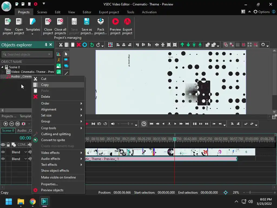Screen dimensions: 277x208
Task: Click the scissors Cut toolbar icon
Action: pos(61,45)
